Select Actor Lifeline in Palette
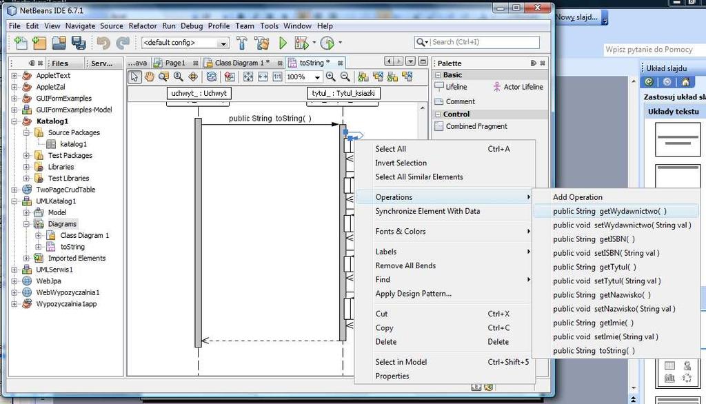This screenshot has height=404, width=706. (x=518, y=87)
